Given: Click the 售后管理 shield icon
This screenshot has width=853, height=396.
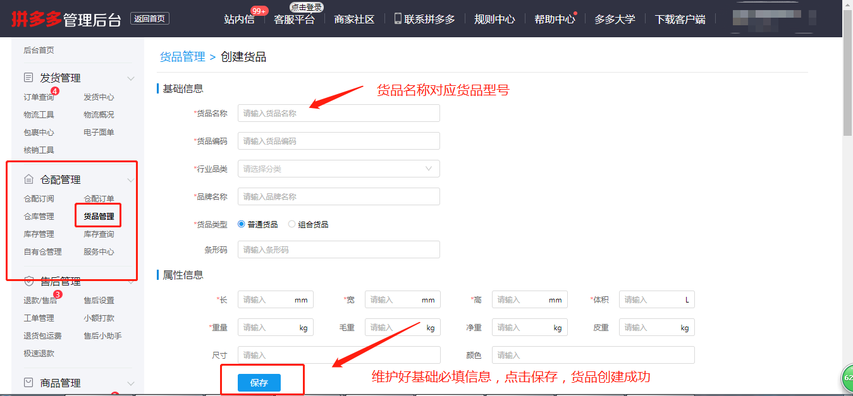Looking at the screenshot, I should pyautogui.click(x=28, y=281).
